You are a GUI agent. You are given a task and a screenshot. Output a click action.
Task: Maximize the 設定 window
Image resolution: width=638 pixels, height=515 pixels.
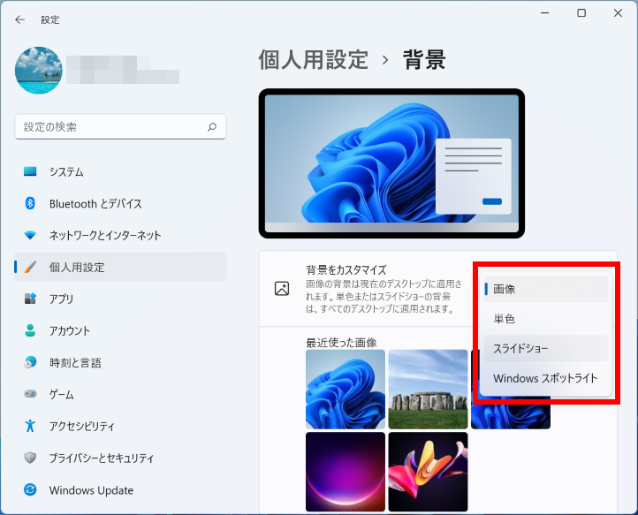pyautogui.click(x=581, y=13)
